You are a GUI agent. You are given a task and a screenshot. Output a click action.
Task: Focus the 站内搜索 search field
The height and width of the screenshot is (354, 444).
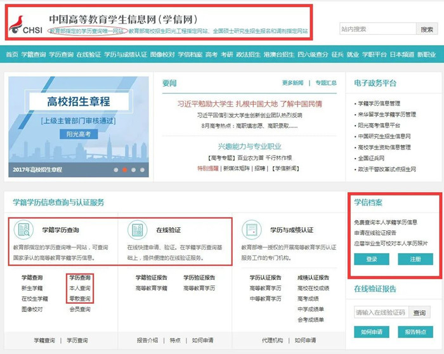pyautogui.click(x=378, y=29)
